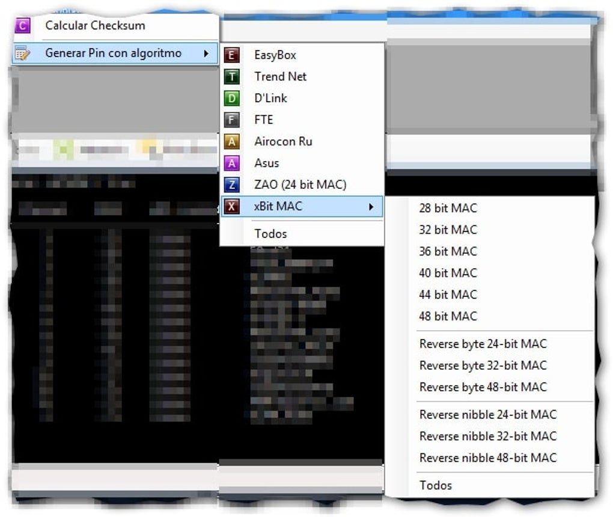Pick the D'Link algorithm entry
Screen dimensions: 613x517
pos(302,98)
